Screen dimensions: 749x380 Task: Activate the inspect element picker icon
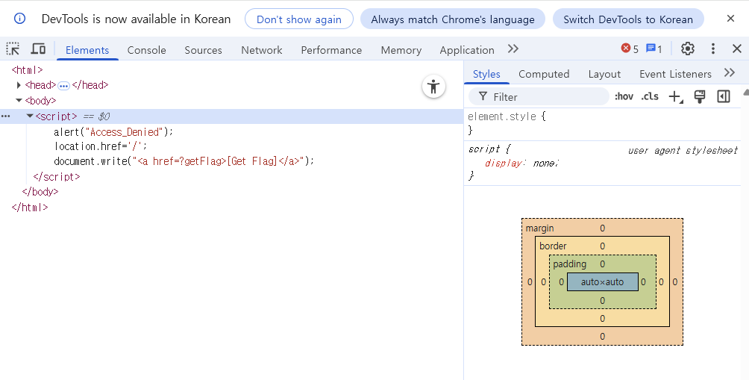pyautogui.click(x=13, y=49)
